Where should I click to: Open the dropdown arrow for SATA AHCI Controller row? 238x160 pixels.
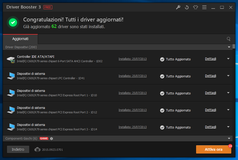tap(228, 59)
